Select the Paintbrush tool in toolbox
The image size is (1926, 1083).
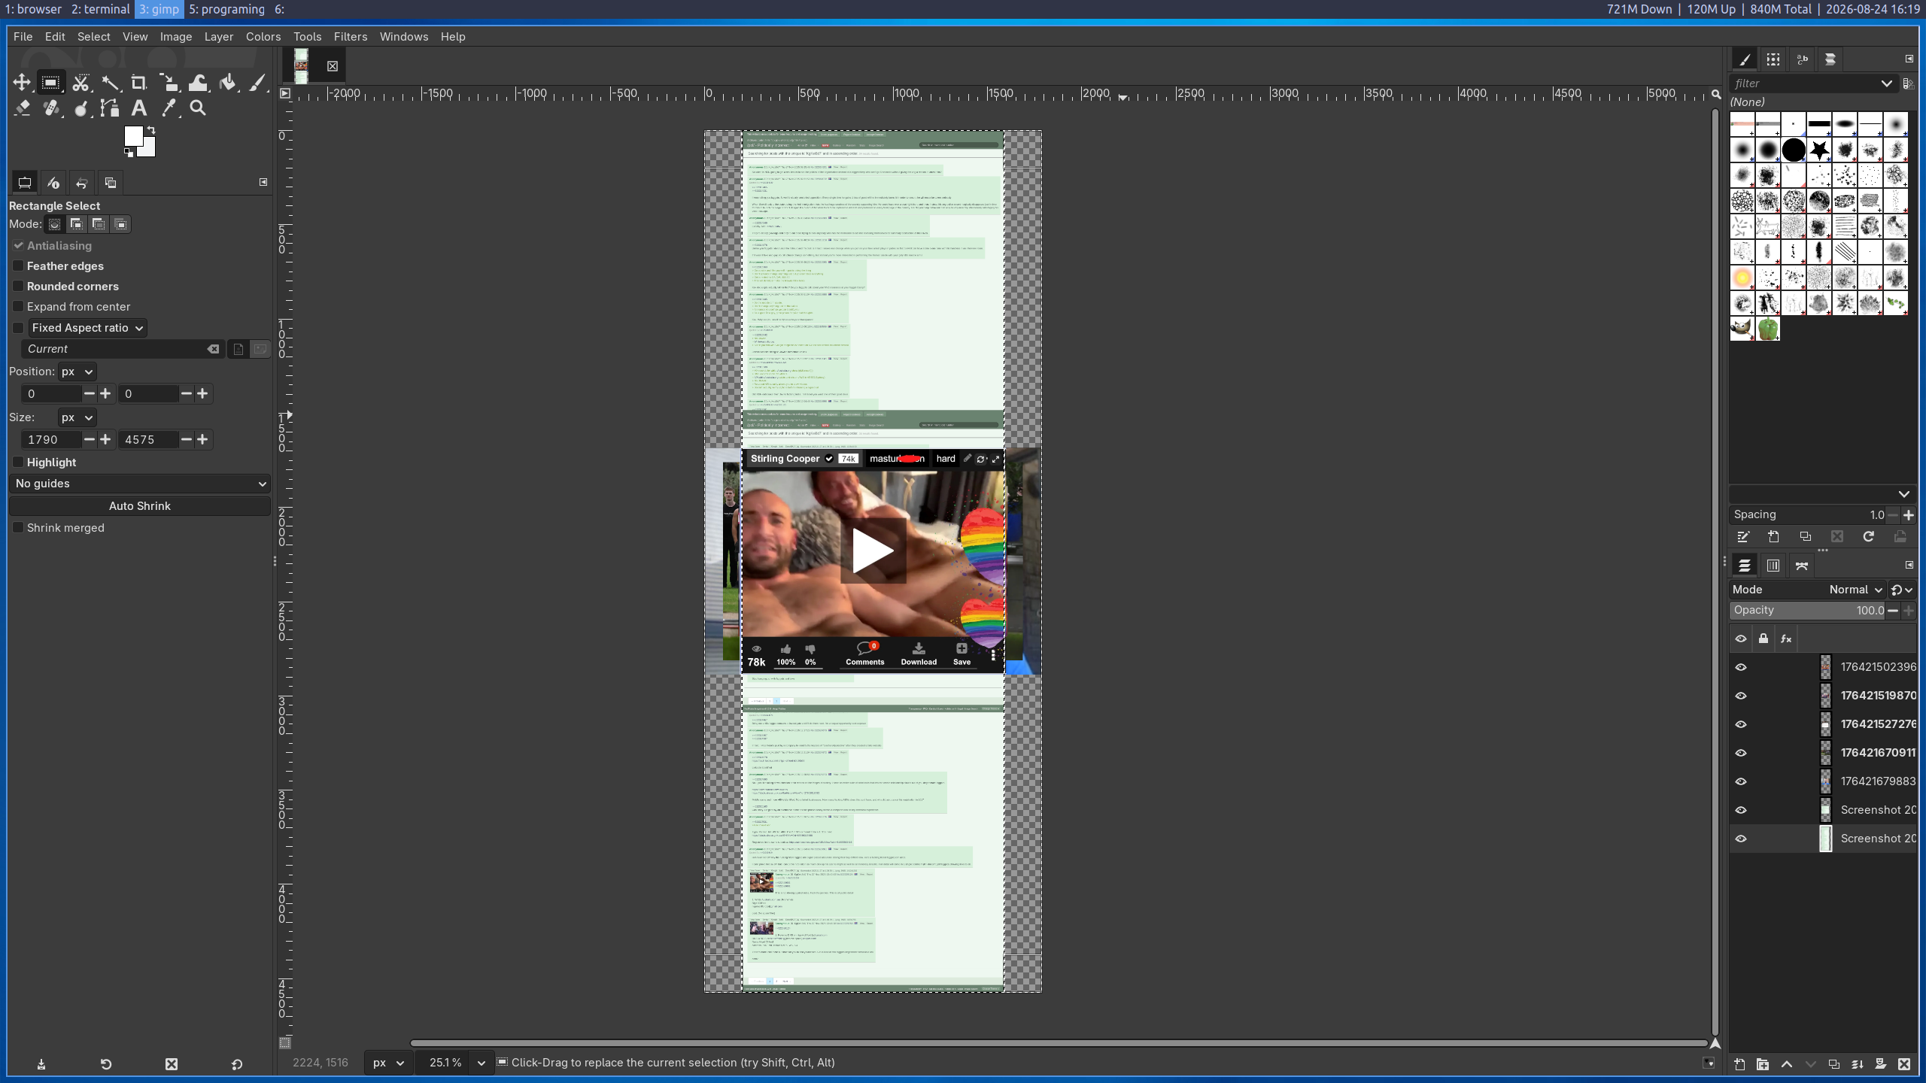point(257,83)
